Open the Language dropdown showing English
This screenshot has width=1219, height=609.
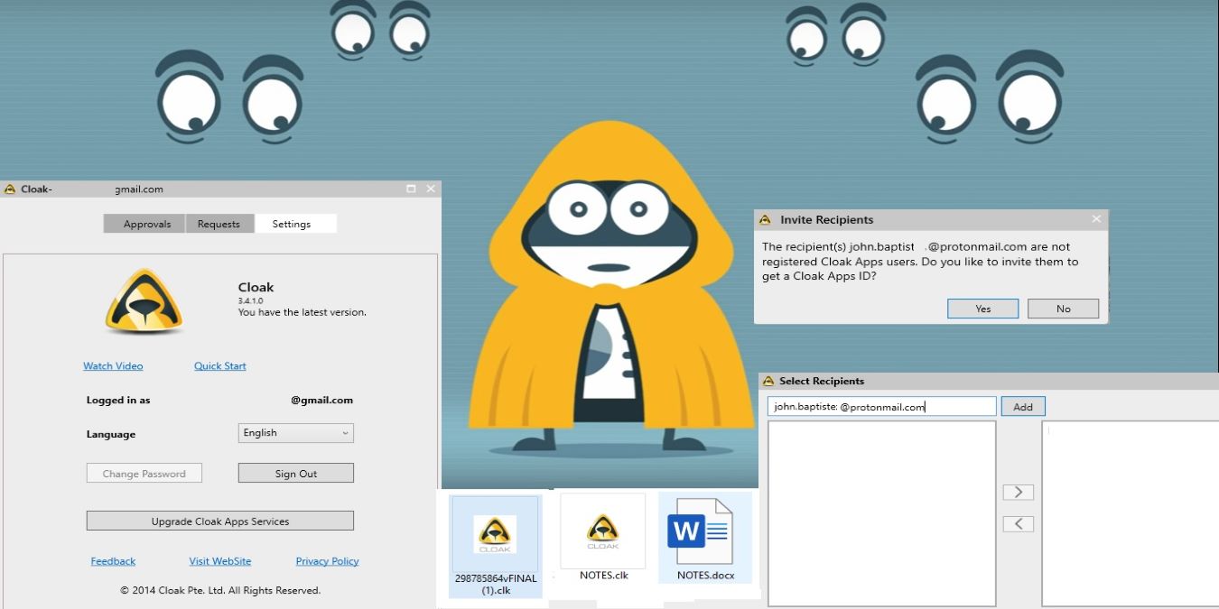click(x=295, y=432)
